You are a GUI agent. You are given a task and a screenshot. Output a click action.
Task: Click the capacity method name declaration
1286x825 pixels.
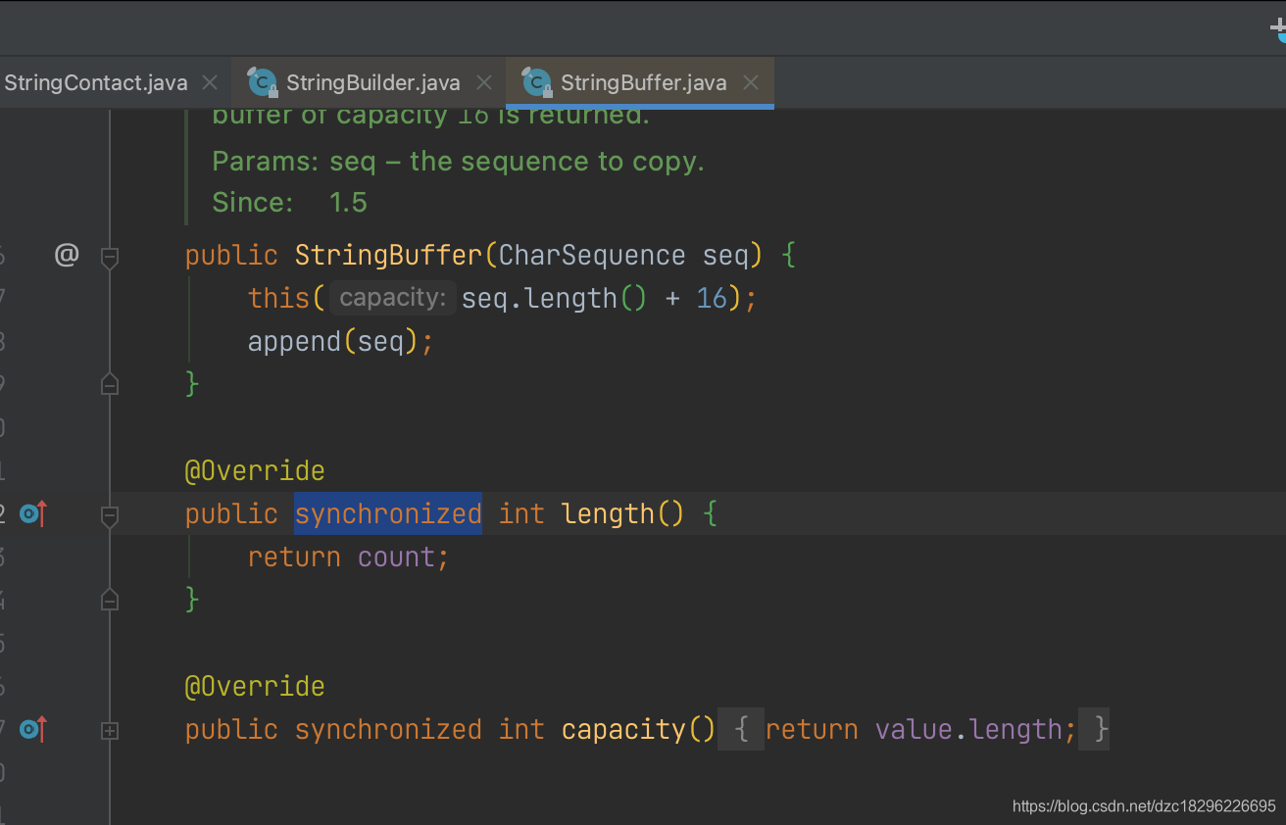pyautogui.click(x=623, y=729)
